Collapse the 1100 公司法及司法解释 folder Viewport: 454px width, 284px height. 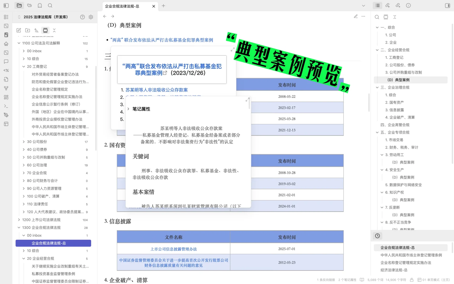tap(19, 43)
